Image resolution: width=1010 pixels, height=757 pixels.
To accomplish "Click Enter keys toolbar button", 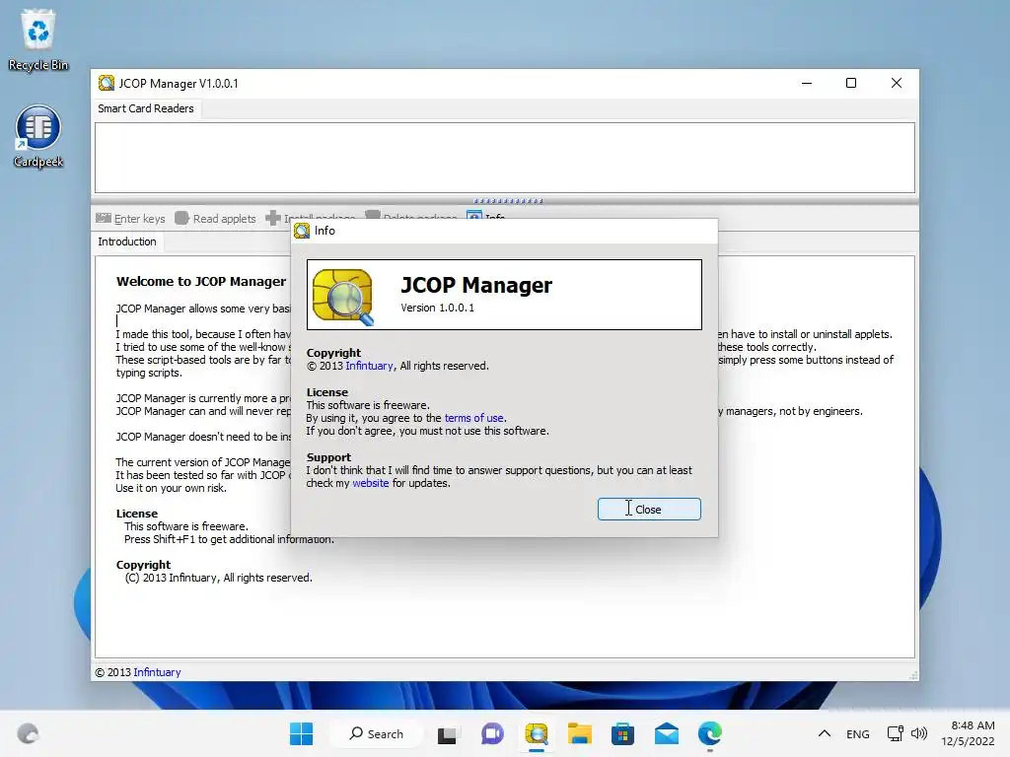I will coord(131,218).
